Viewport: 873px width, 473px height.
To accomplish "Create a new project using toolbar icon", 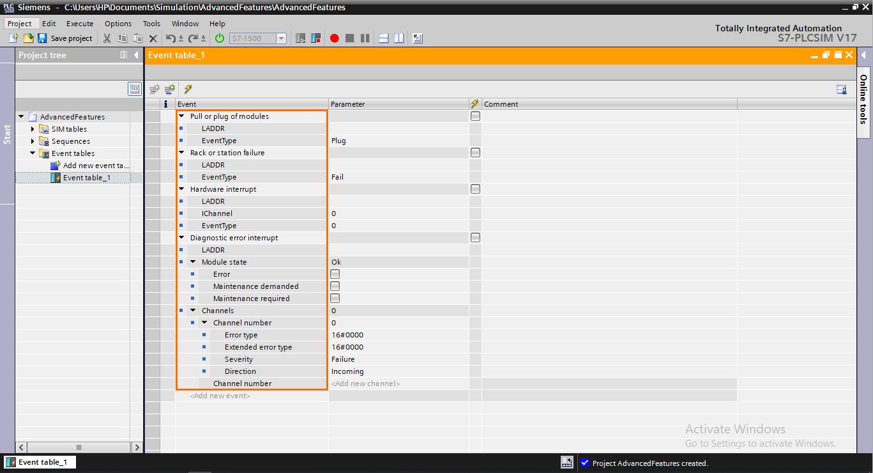I will coord(13,38).
